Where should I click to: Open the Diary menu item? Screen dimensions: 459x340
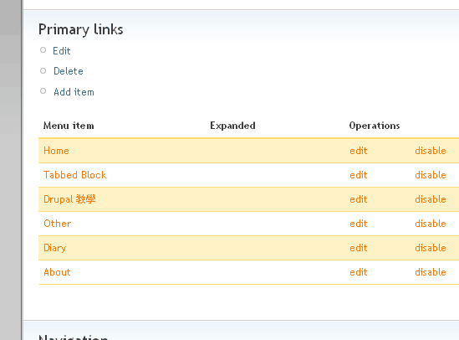click(x=54, y=248)
